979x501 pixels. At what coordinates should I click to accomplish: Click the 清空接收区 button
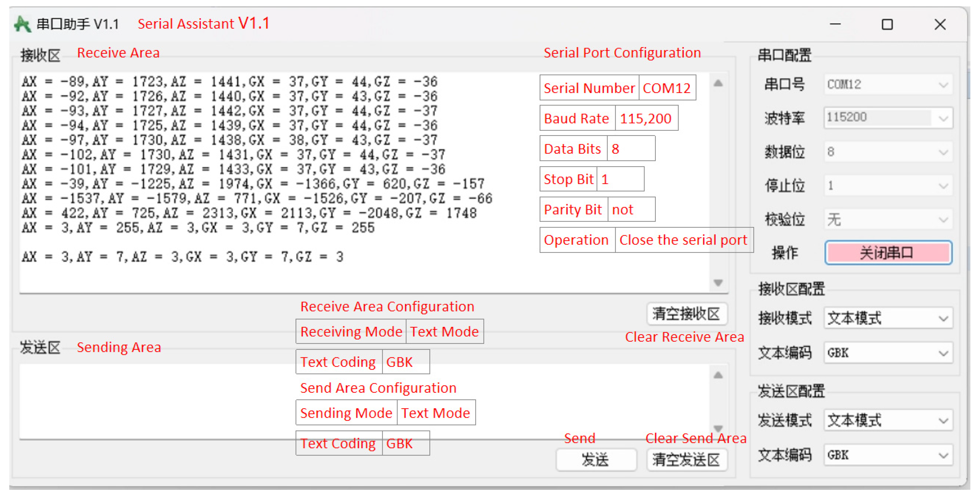coord(687,314)
